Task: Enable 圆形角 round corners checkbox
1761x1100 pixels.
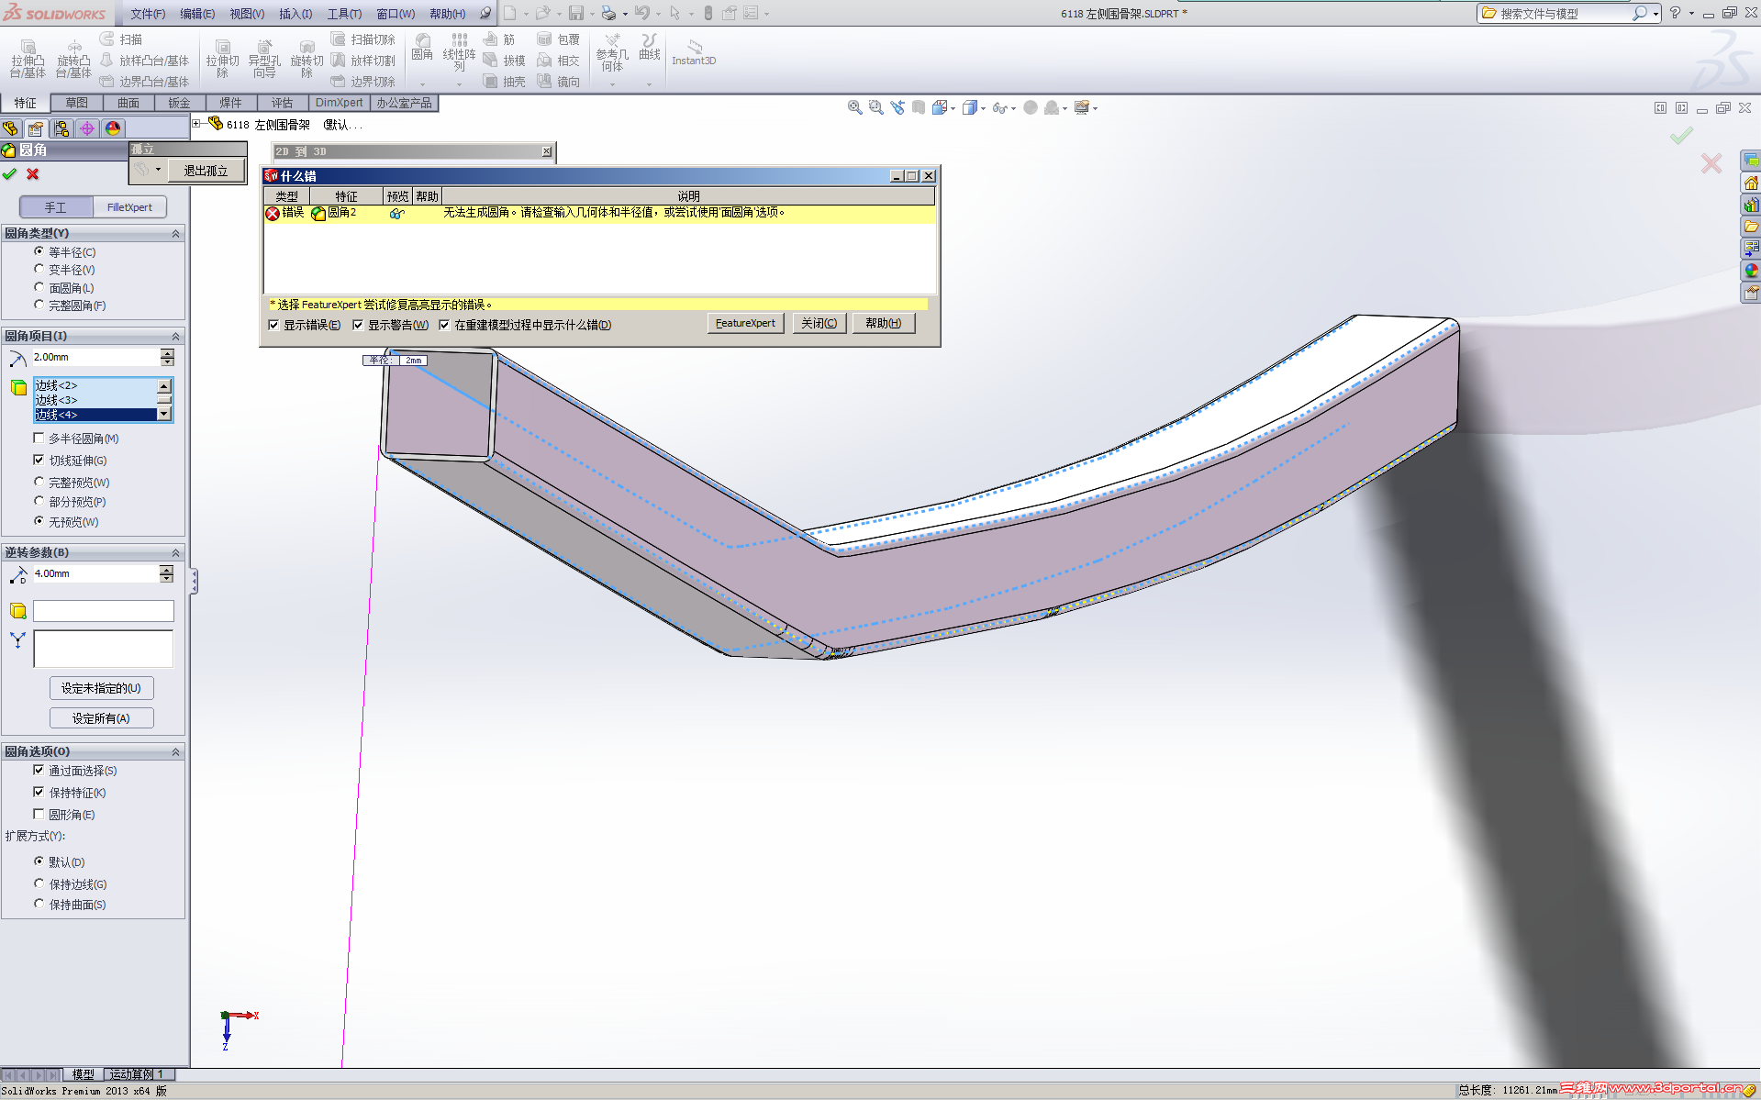Action: [x=39, y=815]
